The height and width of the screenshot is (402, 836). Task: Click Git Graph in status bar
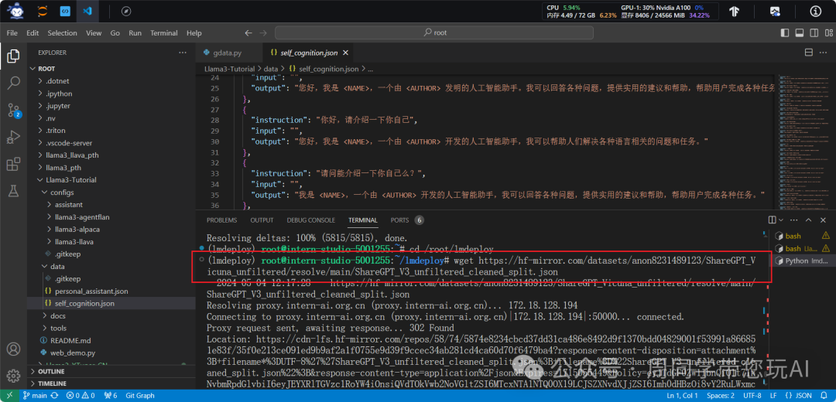tap(140, 396)
